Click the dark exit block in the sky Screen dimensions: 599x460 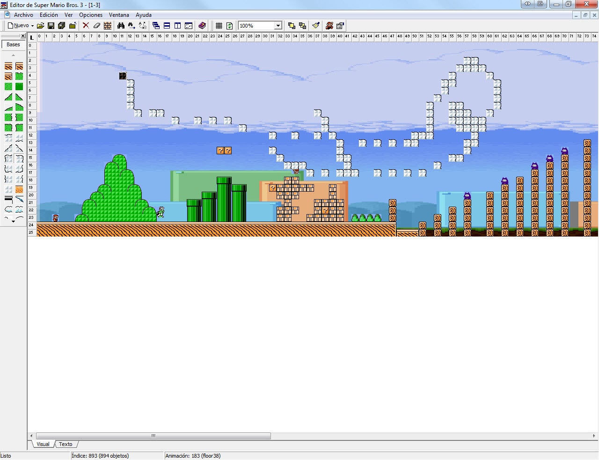[123, 76]
